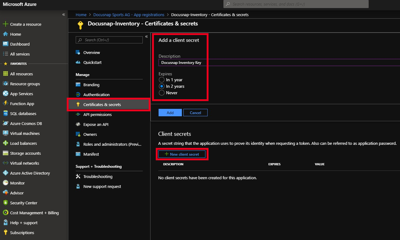400x240 pixels.
Task: Open the Resource groups cube icon
Action: 5,84
